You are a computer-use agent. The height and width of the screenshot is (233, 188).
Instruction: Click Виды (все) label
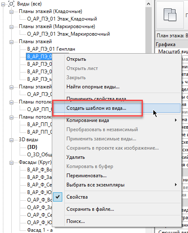coord(29,4)
